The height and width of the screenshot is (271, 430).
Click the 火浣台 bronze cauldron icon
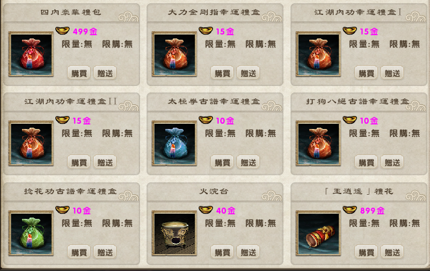point(174,233)
